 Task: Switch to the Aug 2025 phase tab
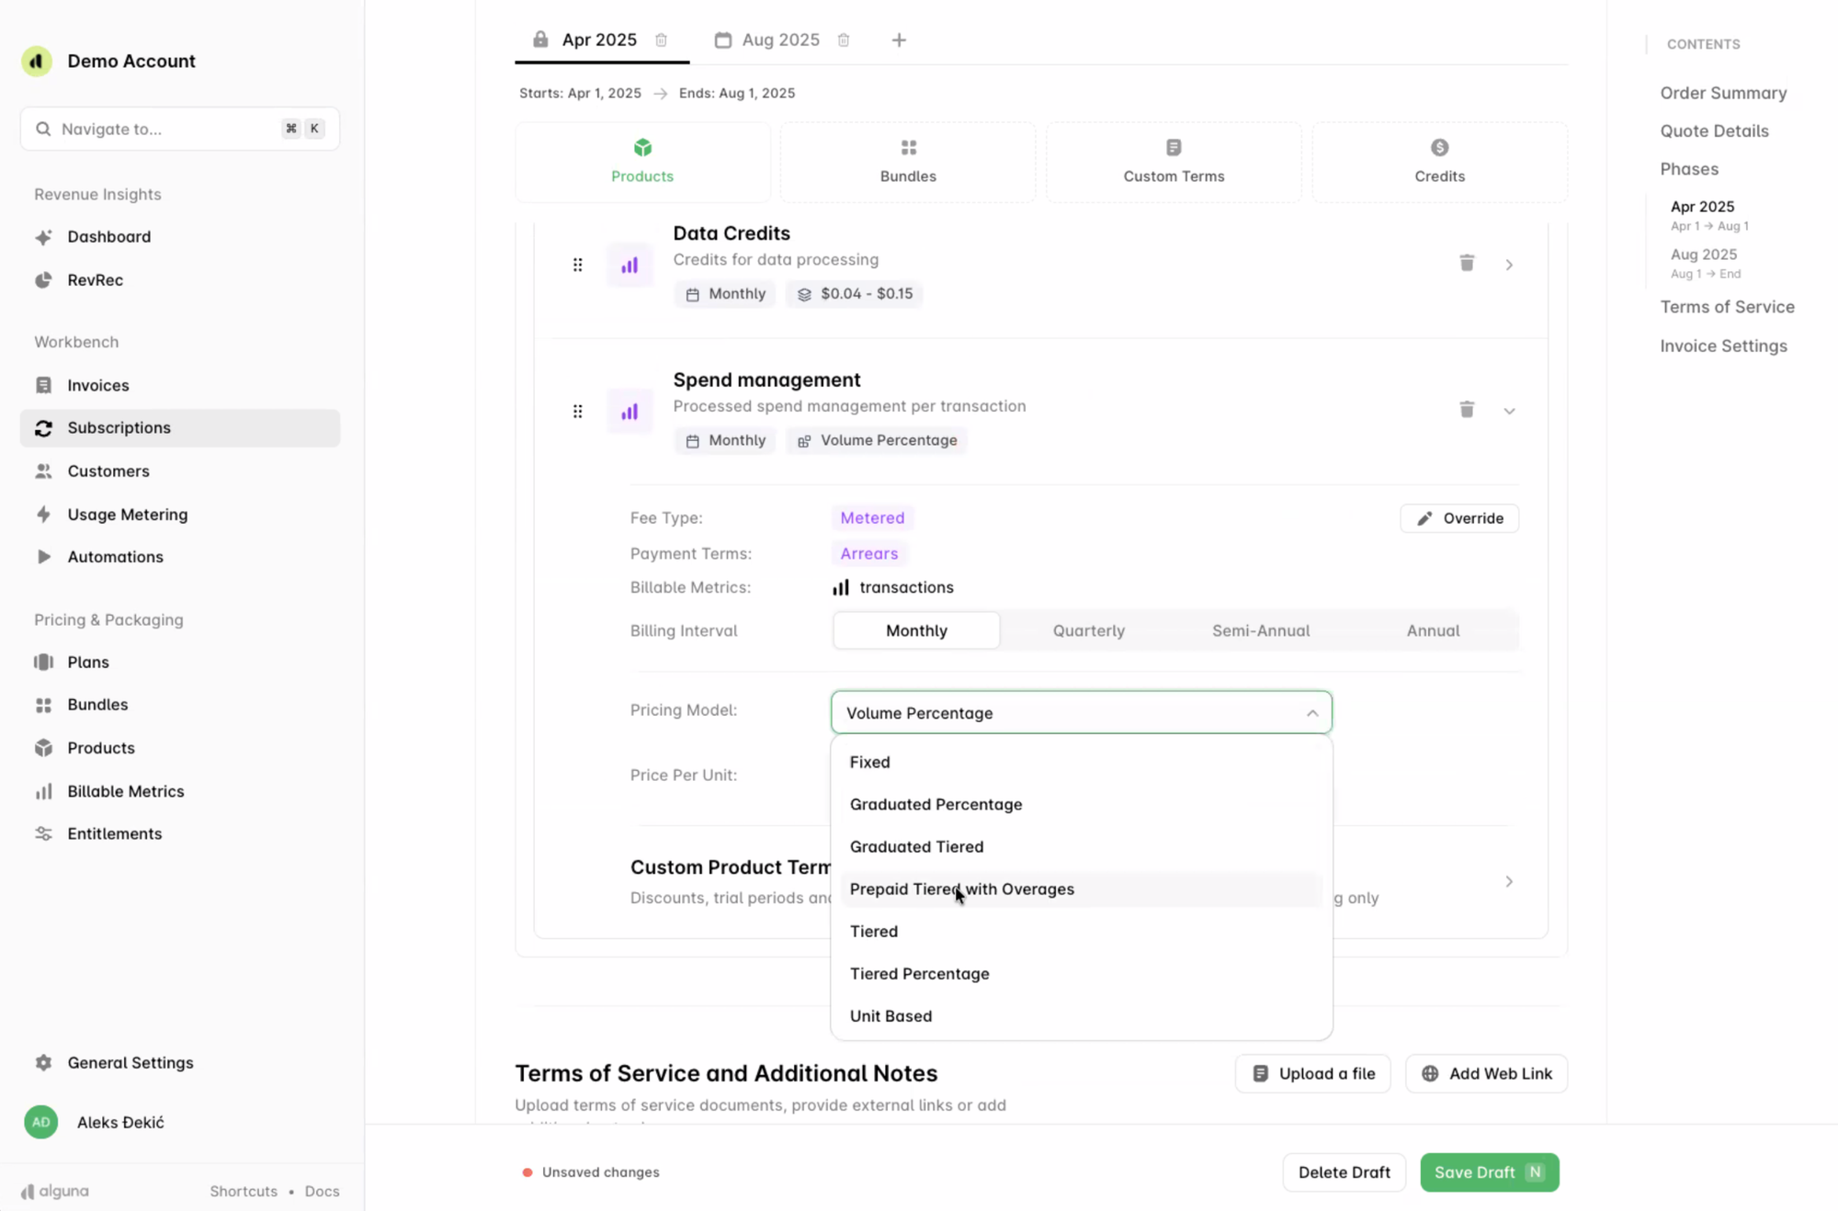coord(779,40)
